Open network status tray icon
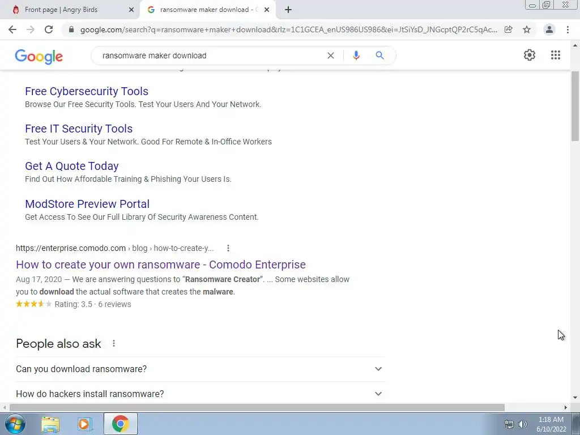The height and width of the screenshot is (435, 580). [x=509, y=425]
